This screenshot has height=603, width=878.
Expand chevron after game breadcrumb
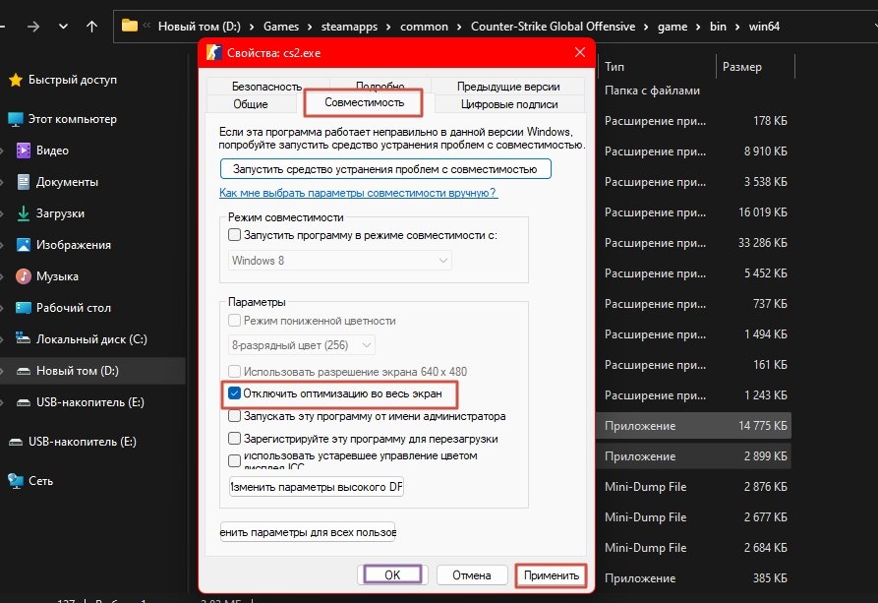click(x=698, y=27)
